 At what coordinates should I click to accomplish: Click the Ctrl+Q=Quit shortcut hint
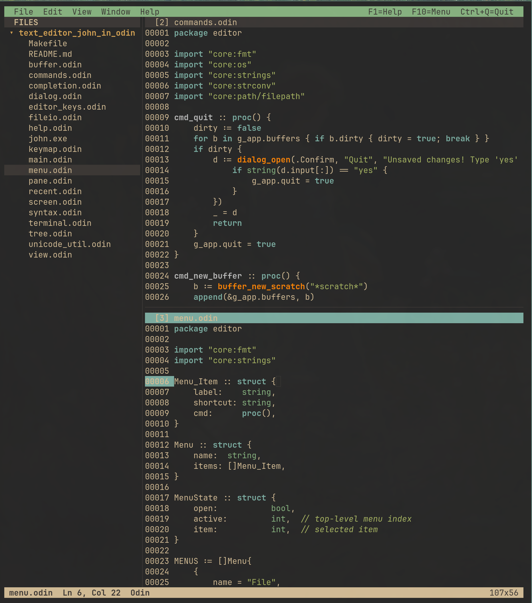click(x=487, y=12)
